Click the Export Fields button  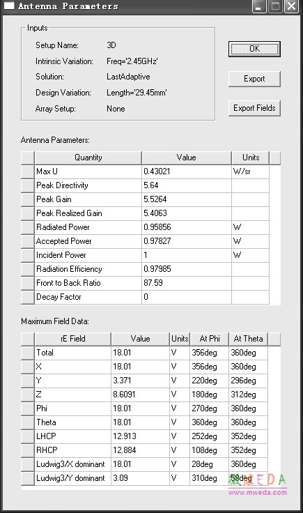(x=254, y=108)
